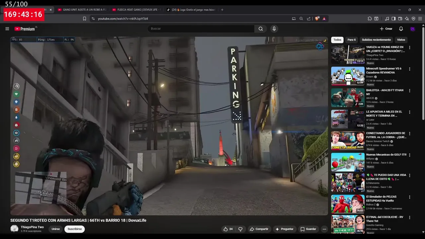Click the search magnifier button

(261, 29)
